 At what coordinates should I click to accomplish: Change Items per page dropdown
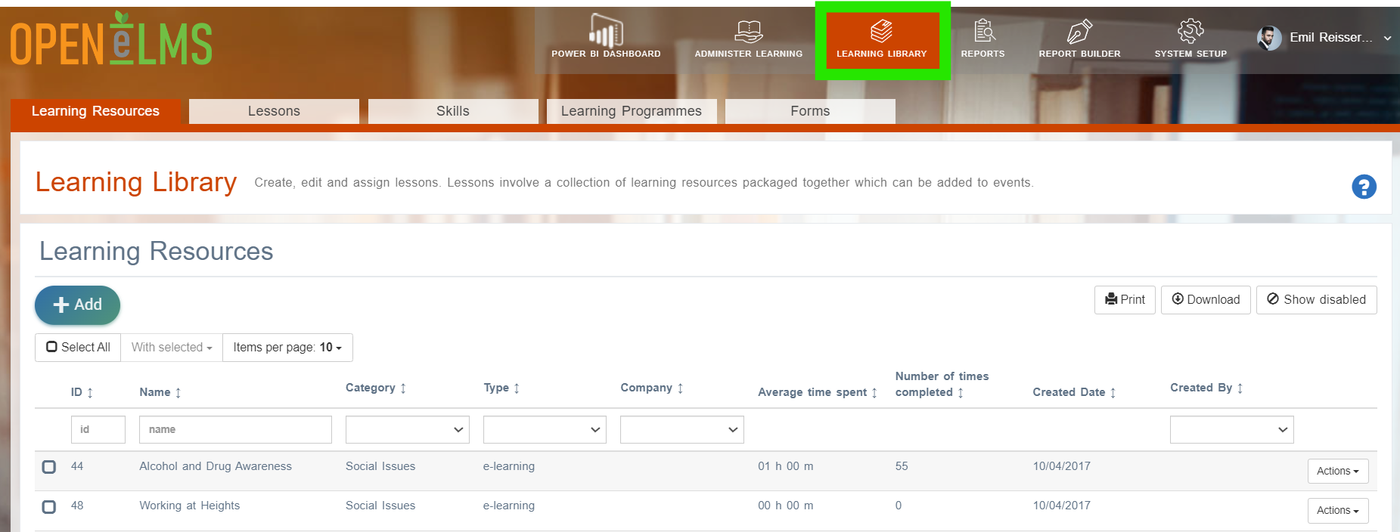pos(287,348)
